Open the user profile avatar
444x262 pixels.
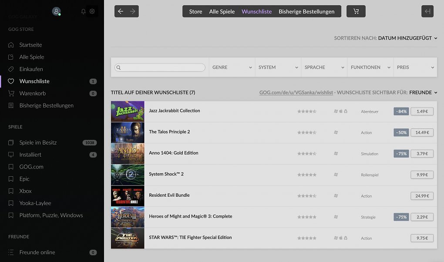[x=56, y=11]
